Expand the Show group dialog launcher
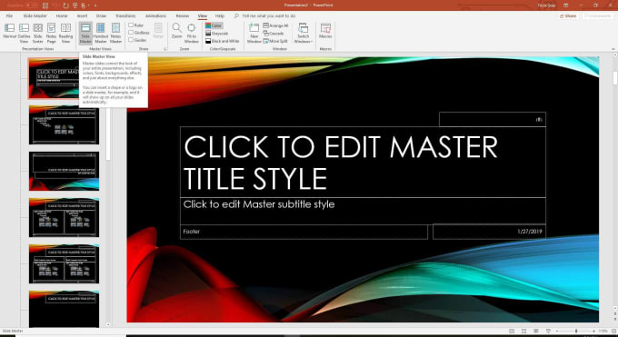 click(x=165, y=49)
